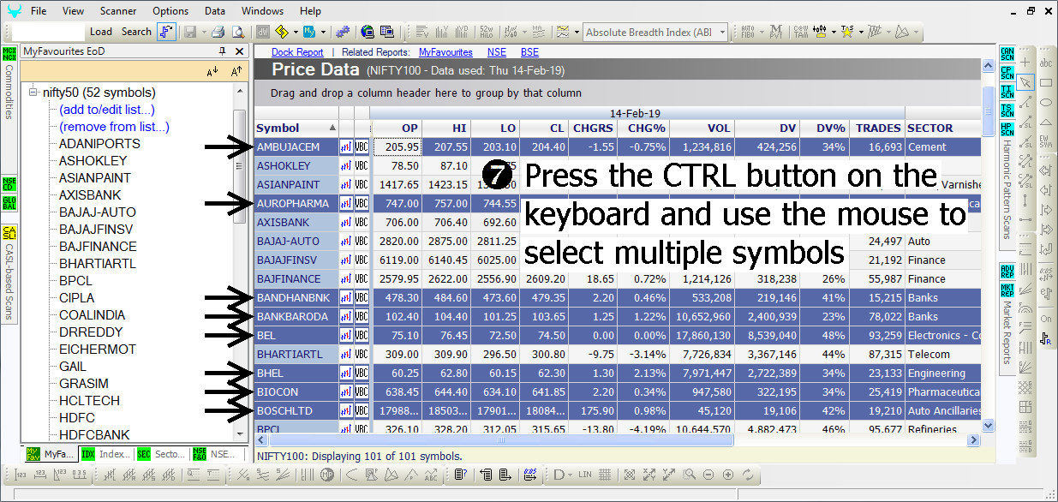1058x502 pixels.
Task: Click the Load button
Action: point(101,32)
